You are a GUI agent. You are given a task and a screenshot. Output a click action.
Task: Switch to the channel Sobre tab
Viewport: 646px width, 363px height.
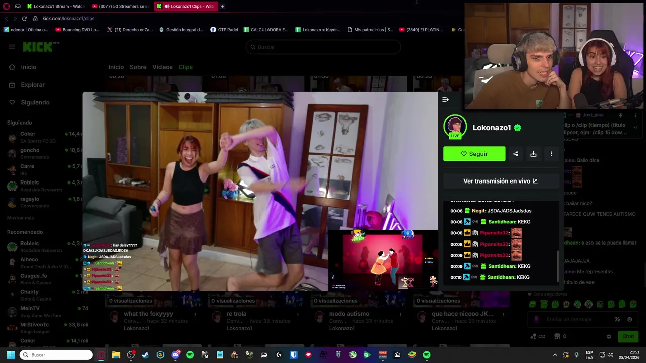click(138, 67)
